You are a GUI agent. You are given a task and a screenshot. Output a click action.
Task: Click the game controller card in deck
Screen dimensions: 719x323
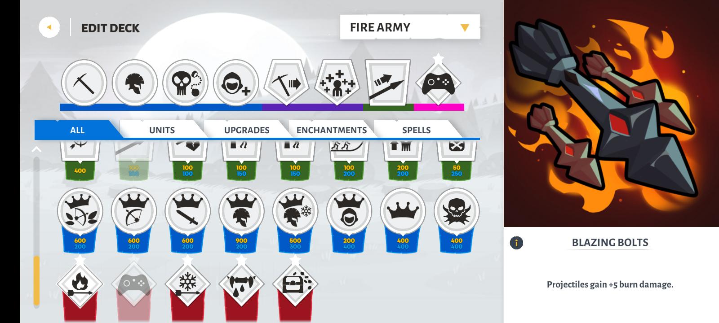coord(438,82)
